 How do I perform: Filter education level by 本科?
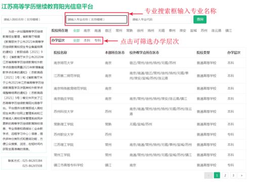click(87, 40)
